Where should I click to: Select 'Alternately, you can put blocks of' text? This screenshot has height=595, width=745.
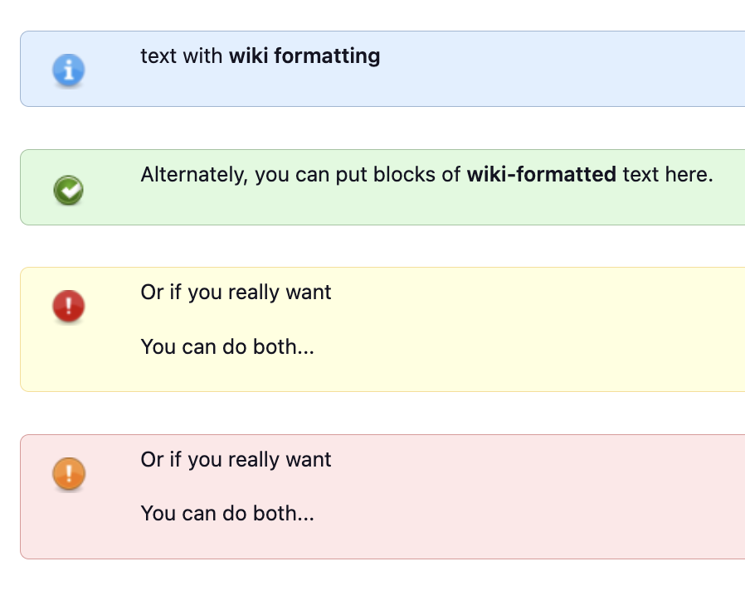coord(300,175)
